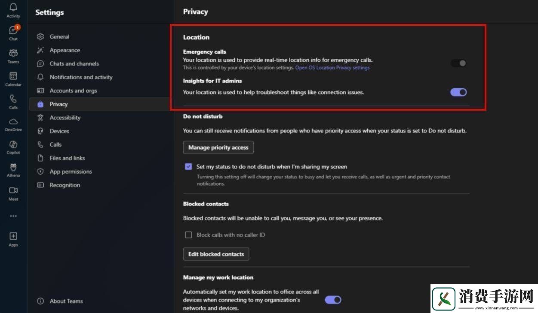538x313 pixels.
Task: Turn off Insights for IT admins toggle
Action: 458,92
